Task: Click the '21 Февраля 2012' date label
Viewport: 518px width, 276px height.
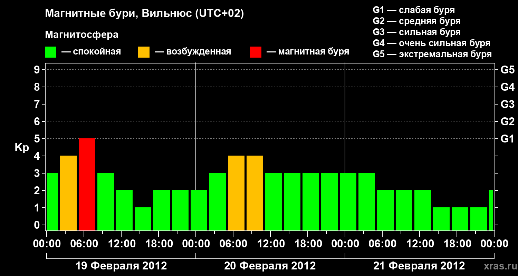Action: point(419,266)
